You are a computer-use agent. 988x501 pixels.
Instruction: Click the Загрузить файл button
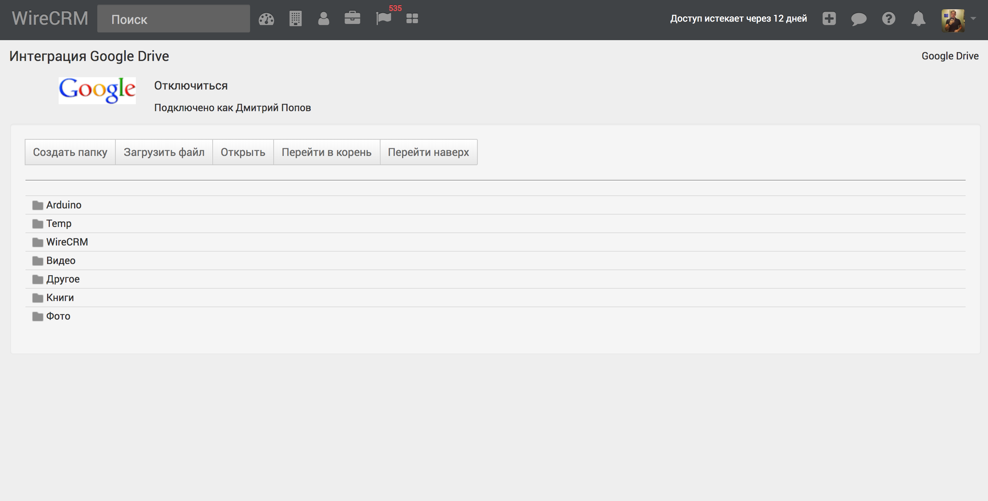164,152
